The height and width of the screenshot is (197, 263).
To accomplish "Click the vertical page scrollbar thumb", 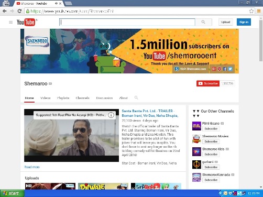I will 261,40.
